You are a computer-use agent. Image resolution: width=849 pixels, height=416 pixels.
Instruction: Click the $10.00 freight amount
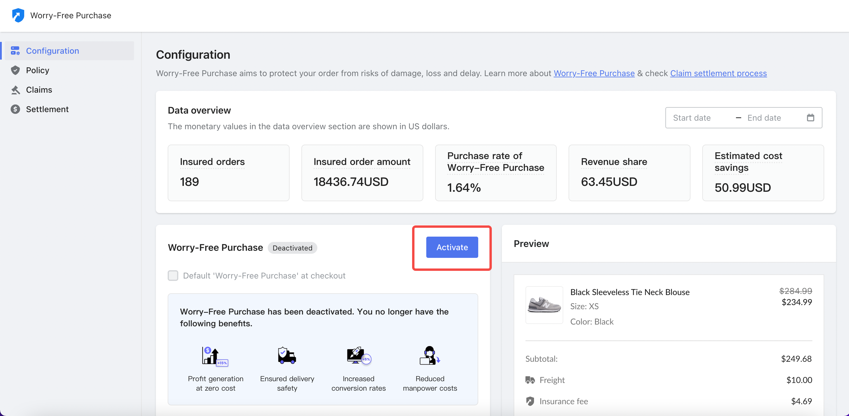click(799, 380)
